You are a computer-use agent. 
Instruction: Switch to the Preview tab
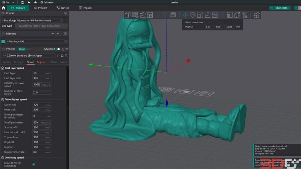pyautogui.click(x=40, y=8)
